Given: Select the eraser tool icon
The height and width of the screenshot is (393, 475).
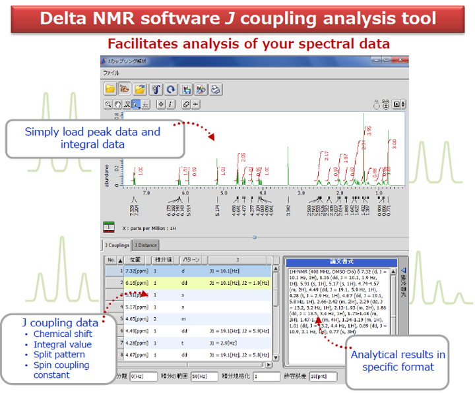Looking at the screenshot, I should (x=185, y=104).
